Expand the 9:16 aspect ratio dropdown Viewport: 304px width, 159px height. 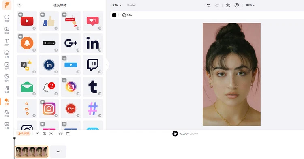pyautogui.click(x=117, y=5)
